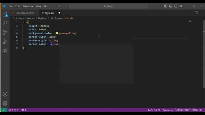
Task: Expand the hidden menus ellipsis
Action: [x=53, y=6]
